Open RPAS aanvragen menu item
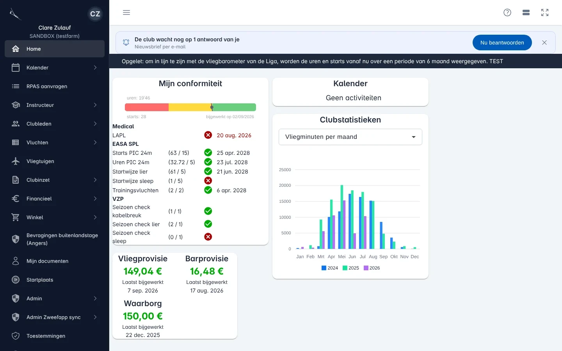Image resolution: width=562 pixels, height=351 pixels. (x=55, y=86)
